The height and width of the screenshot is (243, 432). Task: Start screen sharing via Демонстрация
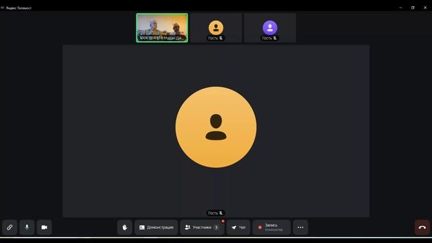click(156, 227)
